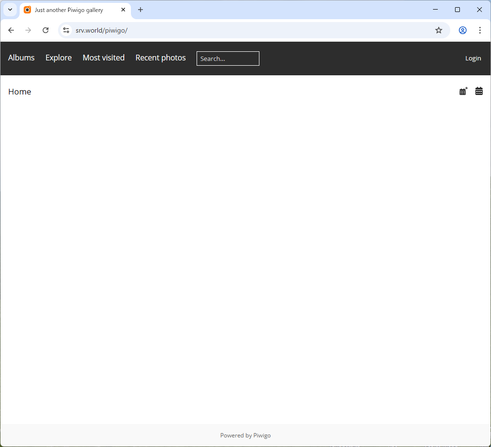Viewport: 491px width, 447px height.
Task: Open the Recent photos page
Action: point(160,58)
